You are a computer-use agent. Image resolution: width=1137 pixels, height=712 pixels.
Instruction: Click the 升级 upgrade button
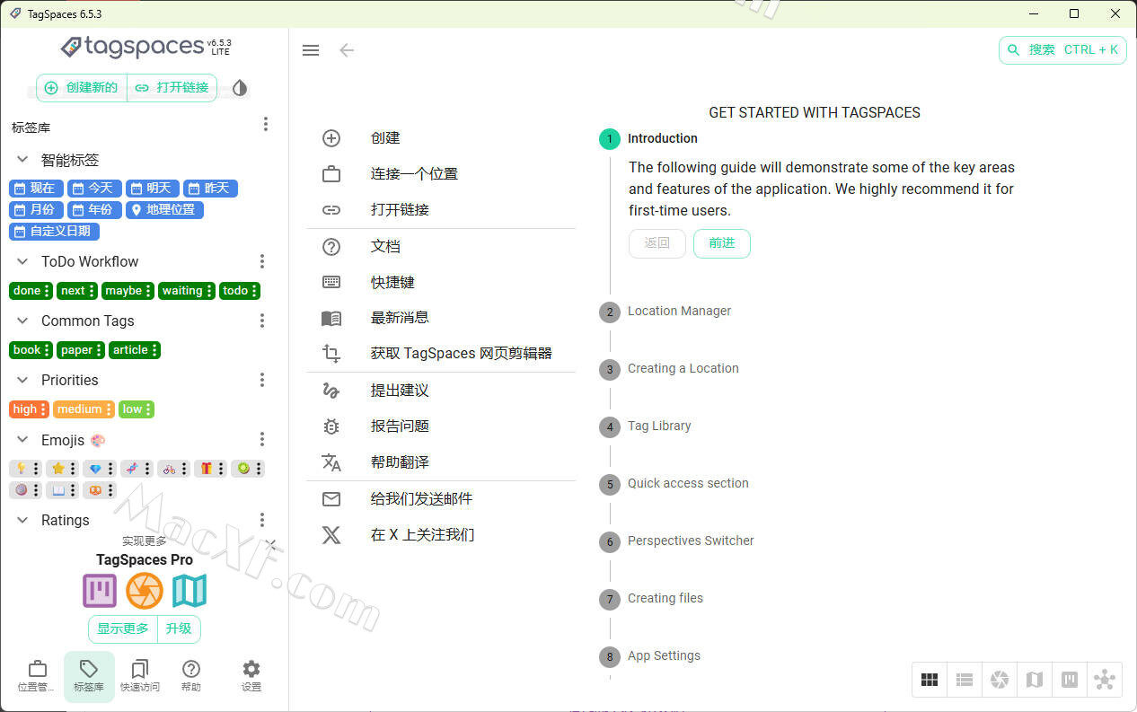pos(179,629)
